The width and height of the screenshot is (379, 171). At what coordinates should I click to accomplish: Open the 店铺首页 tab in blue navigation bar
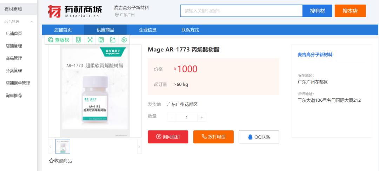coord(63,30)
